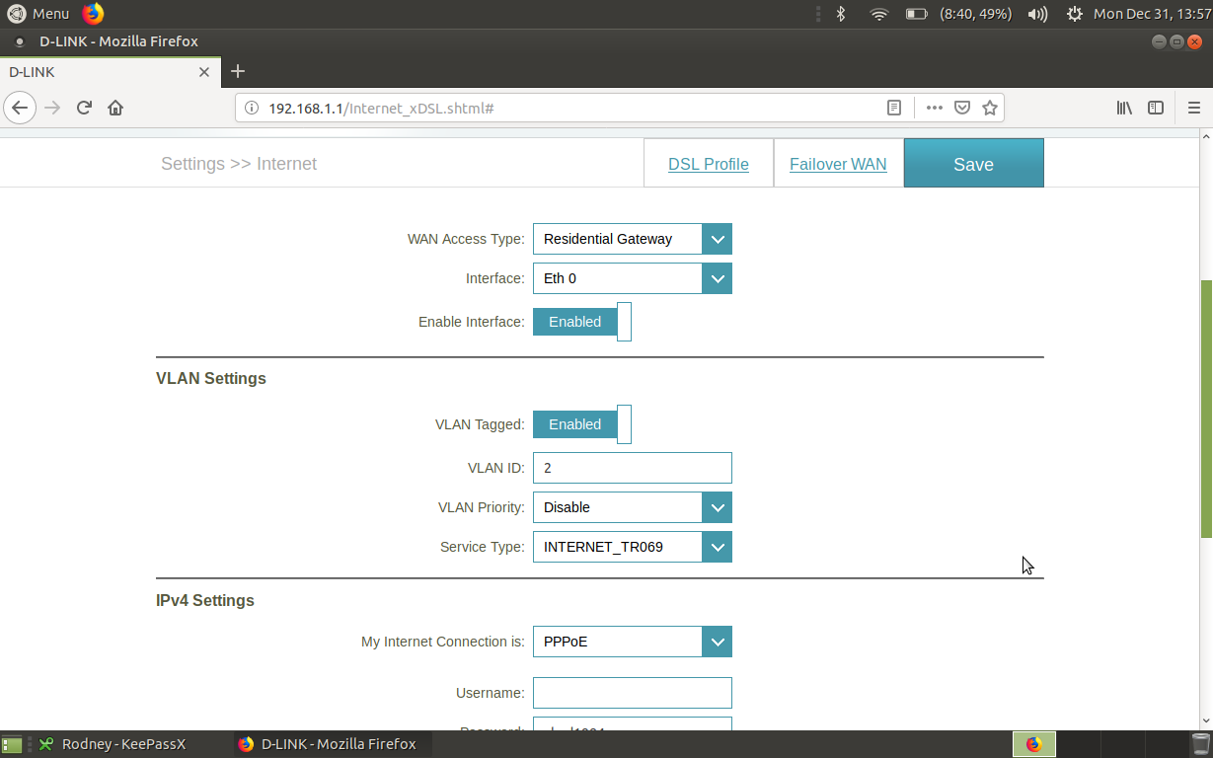The image size is (1213, 758).
Task: Select the D-LINK browser tab
Action: 109,72
